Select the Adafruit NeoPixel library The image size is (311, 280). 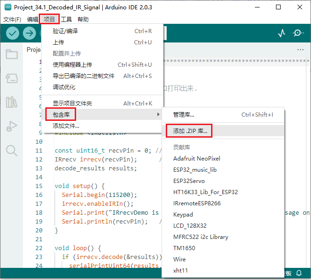[197, 159]
